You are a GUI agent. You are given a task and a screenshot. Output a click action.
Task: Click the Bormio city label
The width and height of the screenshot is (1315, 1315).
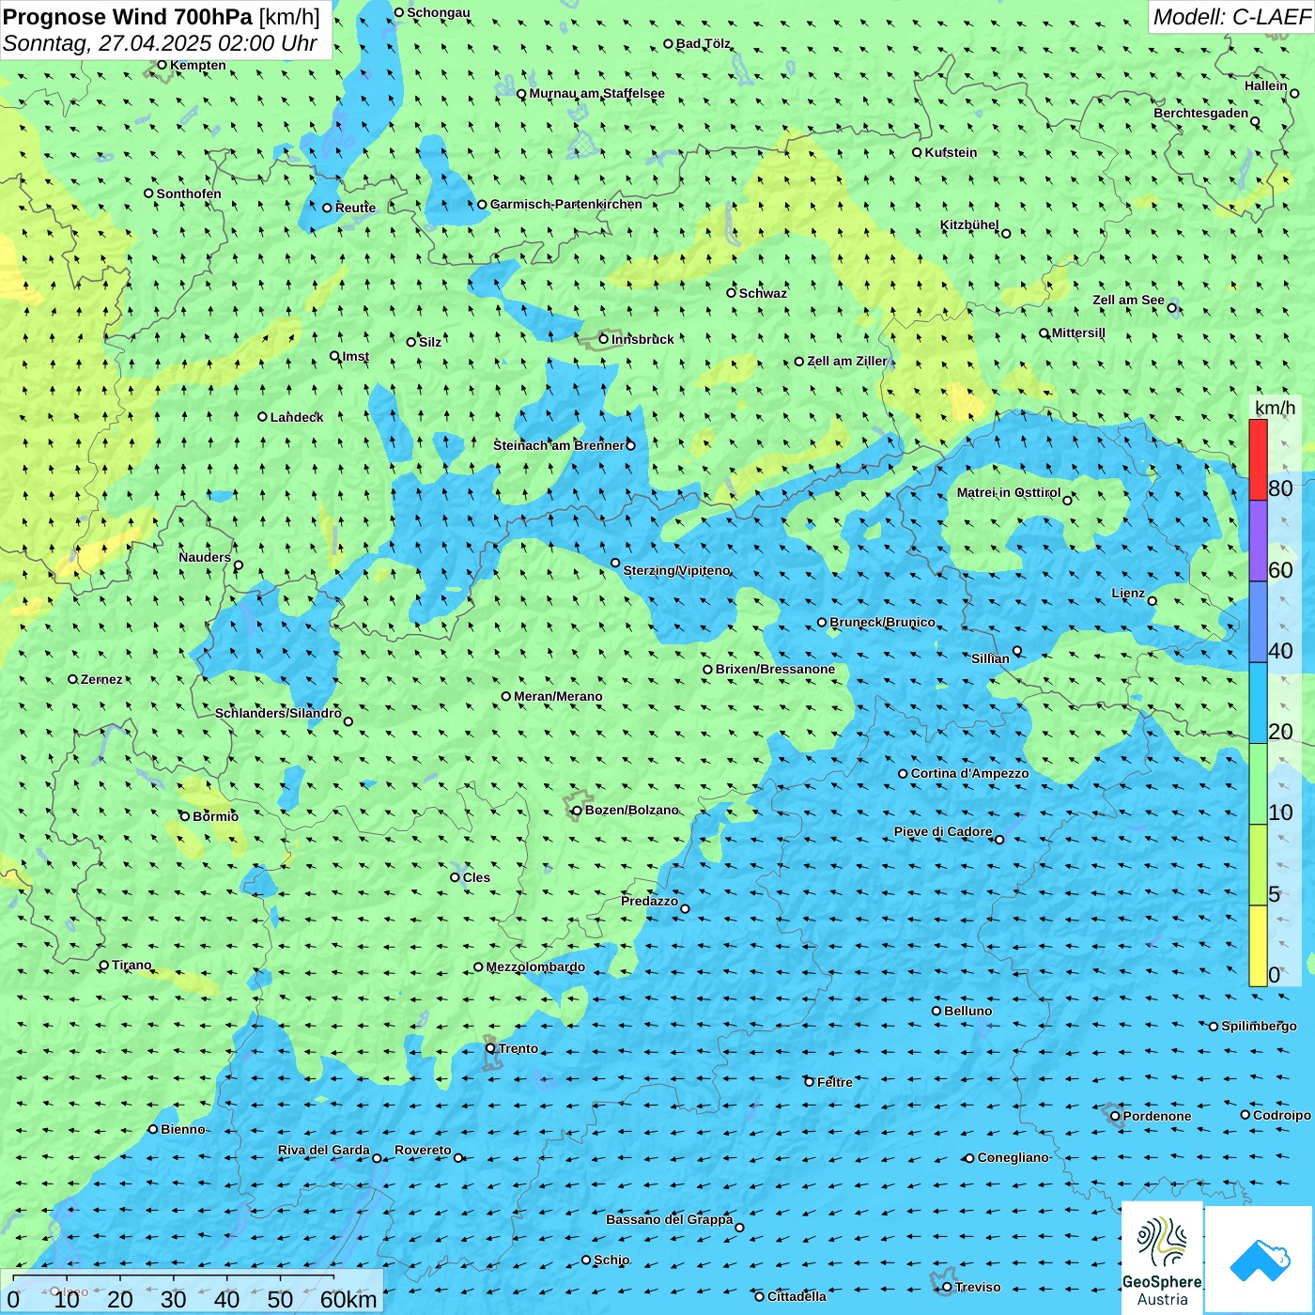point(215,816)
